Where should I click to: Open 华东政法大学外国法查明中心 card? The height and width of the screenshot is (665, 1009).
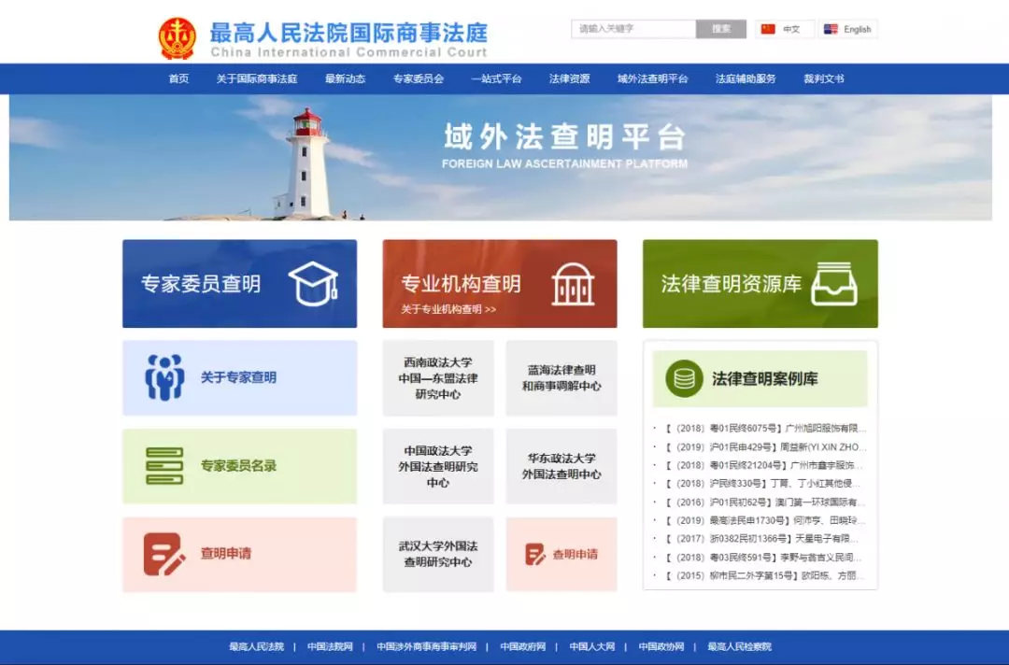click(x=561, y=466)
